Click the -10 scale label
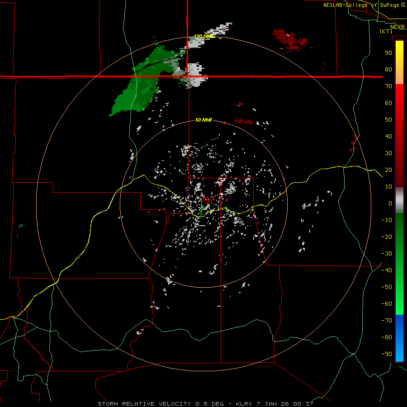407x407 pixels. (387, 220)
